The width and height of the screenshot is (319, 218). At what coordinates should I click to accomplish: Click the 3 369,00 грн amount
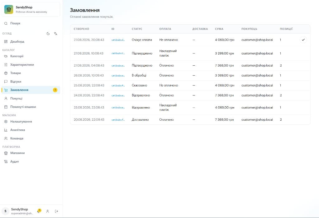(x=224, y=75)
